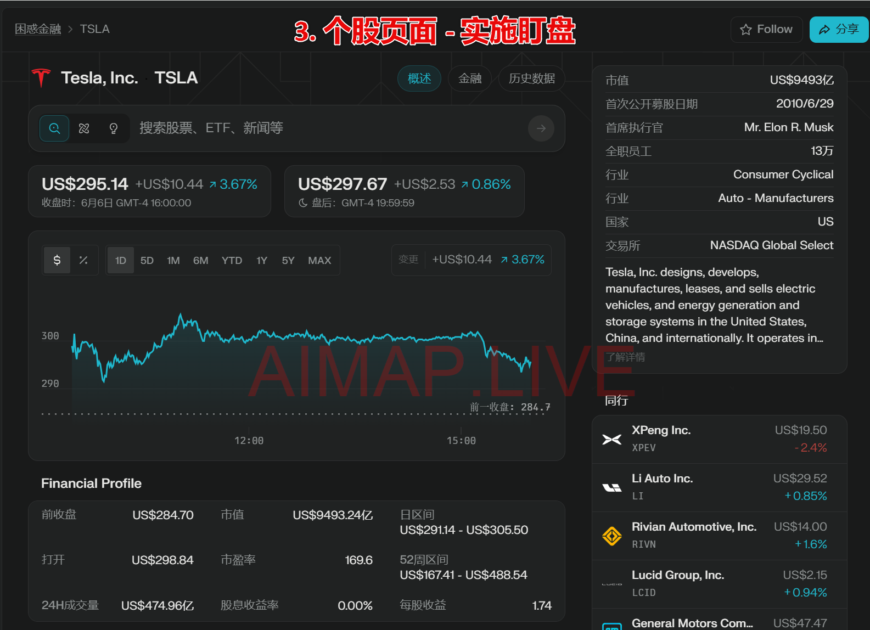Follow the TSLA stock
The height and width of the screenshot is (630, 870).
(766, 30)
